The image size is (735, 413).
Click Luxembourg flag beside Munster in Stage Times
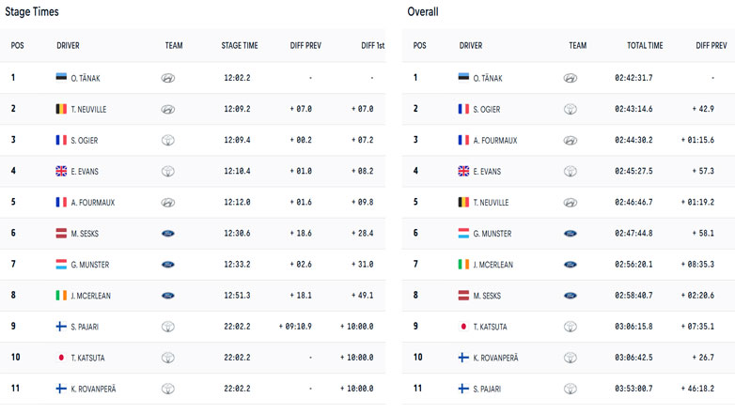tap(62, 264)
